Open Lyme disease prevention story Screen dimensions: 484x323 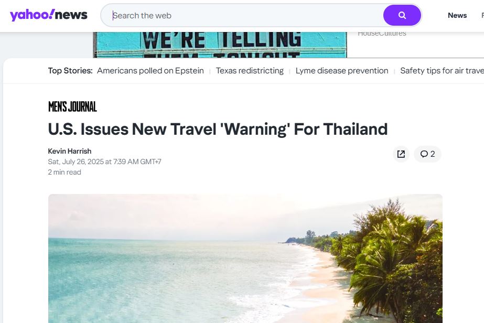tap(342, 71)
